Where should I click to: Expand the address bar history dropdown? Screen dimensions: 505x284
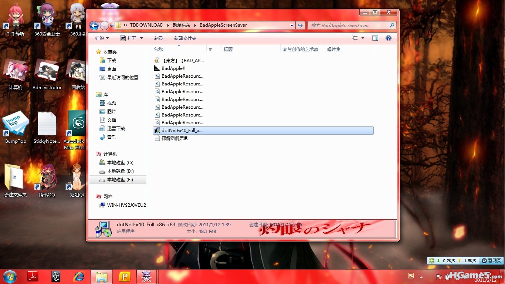coord(292,26)
